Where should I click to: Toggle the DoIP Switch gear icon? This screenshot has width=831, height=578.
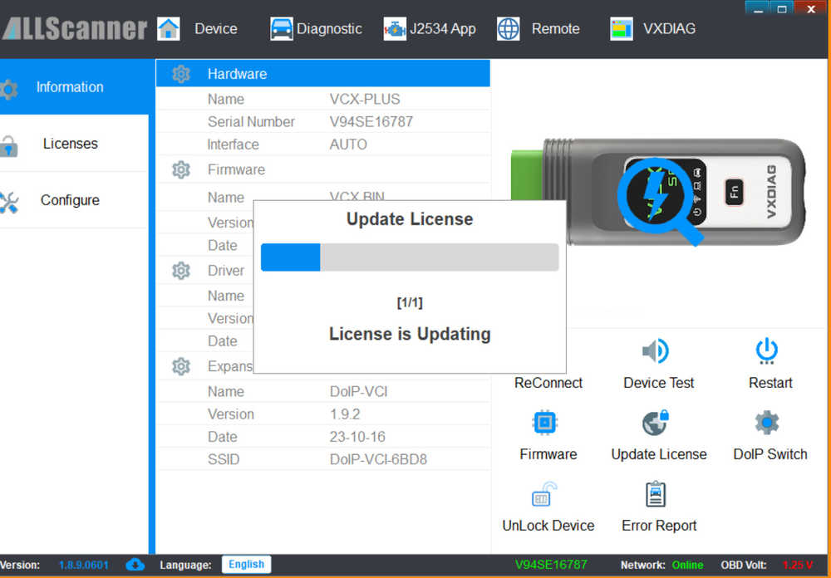(767, 422)
